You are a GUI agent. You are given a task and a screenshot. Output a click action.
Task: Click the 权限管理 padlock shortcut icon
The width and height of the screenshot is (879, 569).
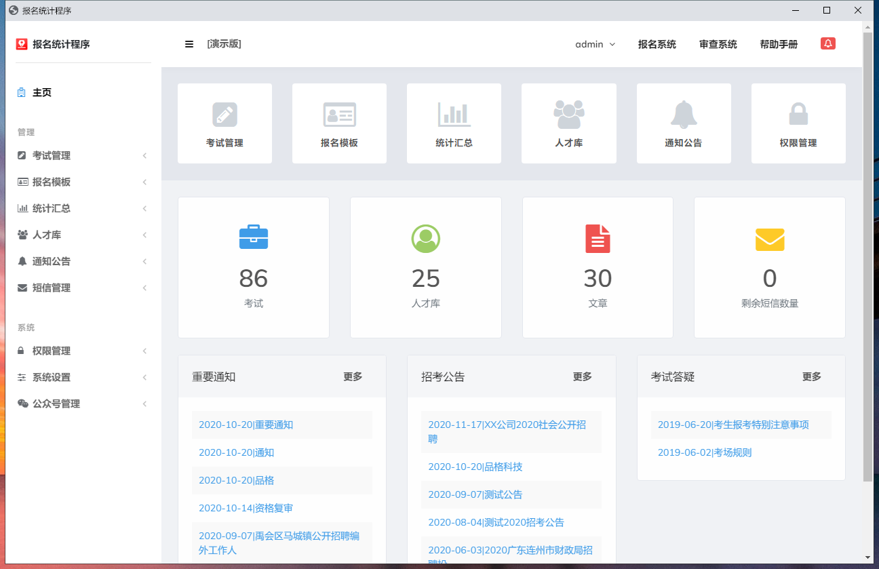pos(798,115)
